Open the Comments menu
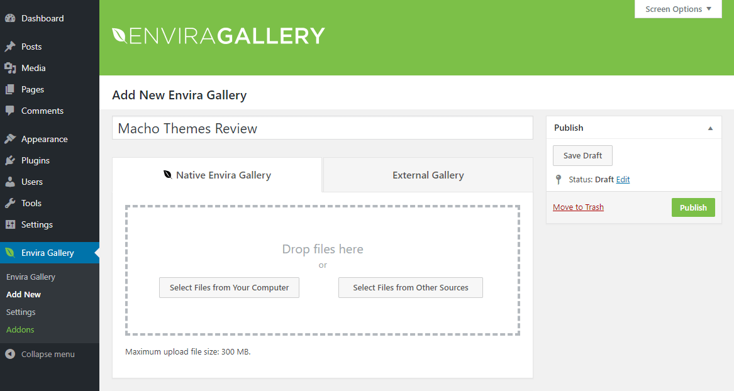 point(50,111)
